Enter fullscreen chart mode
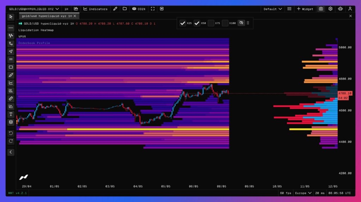Screen dimensions: 361x202 [x=153, y=9]
